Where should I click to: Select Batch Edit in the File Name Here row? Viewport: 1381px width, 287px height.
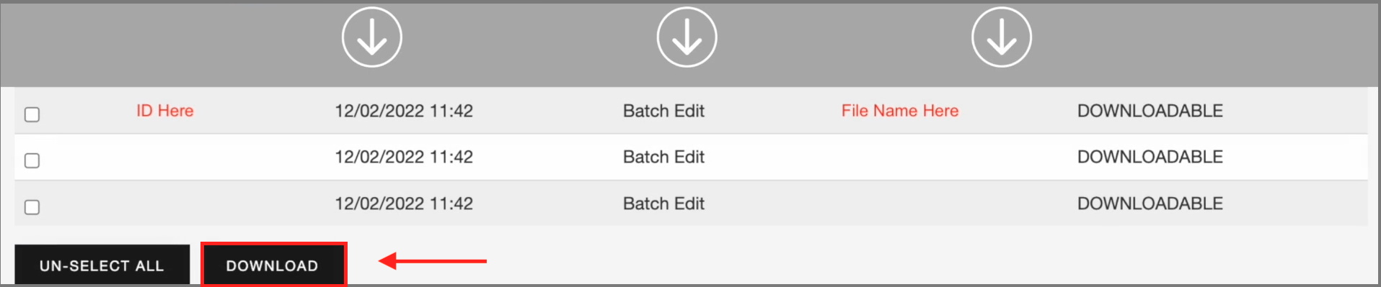tap(663, 111)
